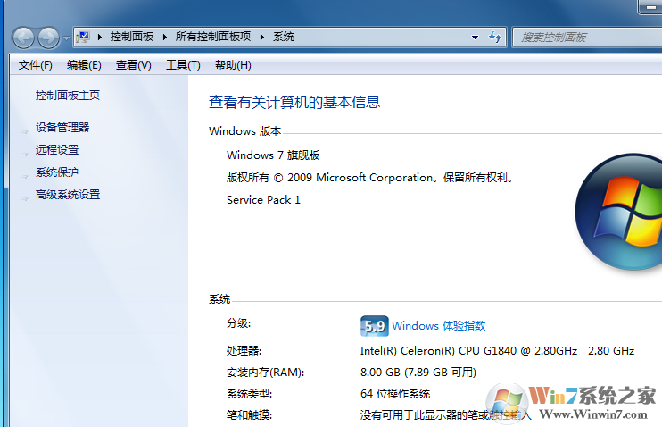
Task: Open the 编辑(E) menu
Action: click(x=84, y=65)
